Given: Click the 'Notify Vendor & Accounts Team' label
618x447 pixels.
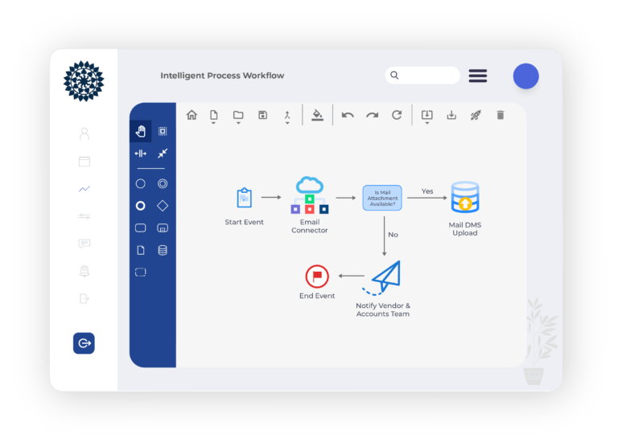Looking at the screenshot, I should click(383, 310).
